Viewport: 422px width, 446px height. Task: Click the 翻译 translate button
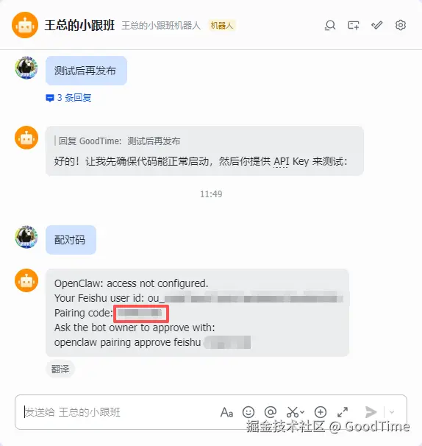click(60, 369)
